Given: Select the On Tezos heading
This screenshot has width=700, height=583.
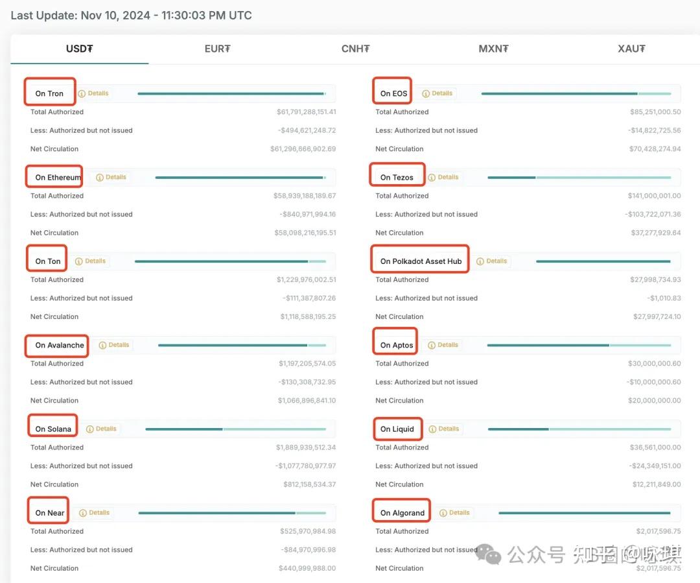Looking at the screenshot, I should pos(397,177).
